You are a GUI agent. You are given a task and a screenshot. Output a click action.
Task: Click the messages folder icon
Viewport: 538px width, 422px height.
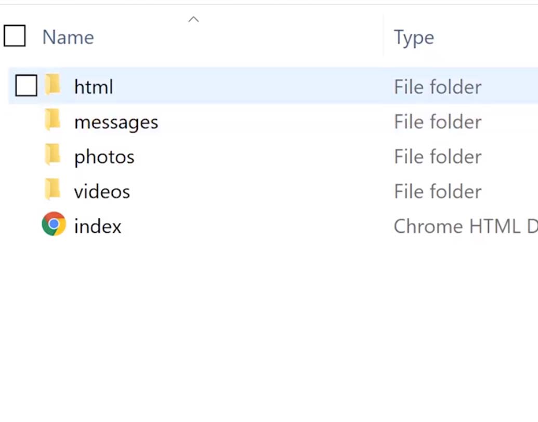pyautogui.click(x=53, y=121)
